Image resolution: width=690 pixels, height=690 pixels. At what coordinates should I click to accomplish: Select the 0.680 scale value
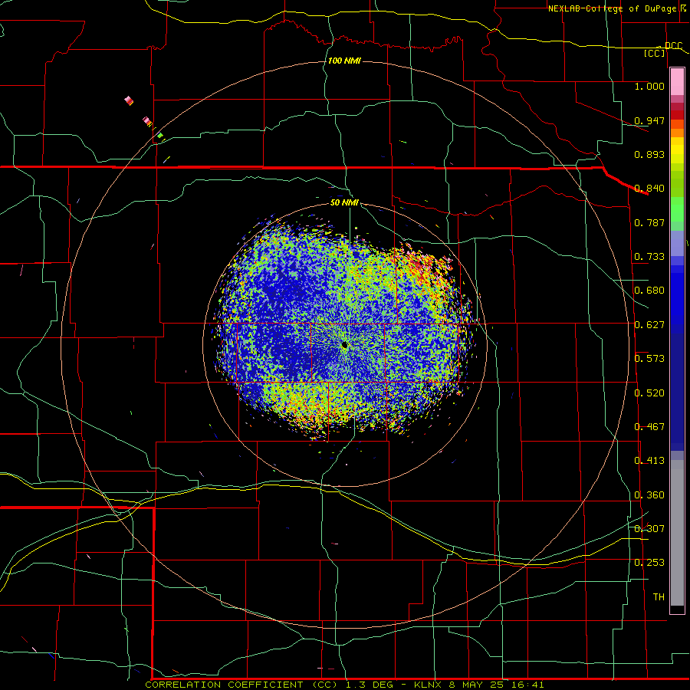(649, 291)
